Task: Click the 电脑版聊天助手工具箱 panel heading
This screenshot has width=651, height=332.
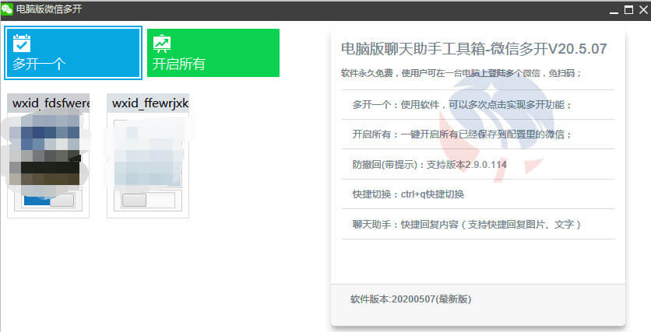Action: (x=473, y=49)
